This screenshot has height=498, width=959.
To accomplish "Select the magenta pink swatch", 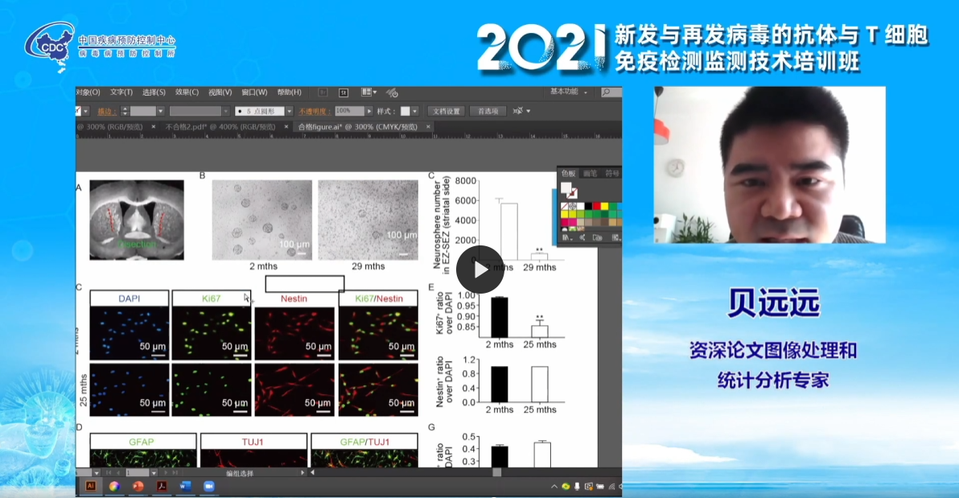I will tap(573, 222).
